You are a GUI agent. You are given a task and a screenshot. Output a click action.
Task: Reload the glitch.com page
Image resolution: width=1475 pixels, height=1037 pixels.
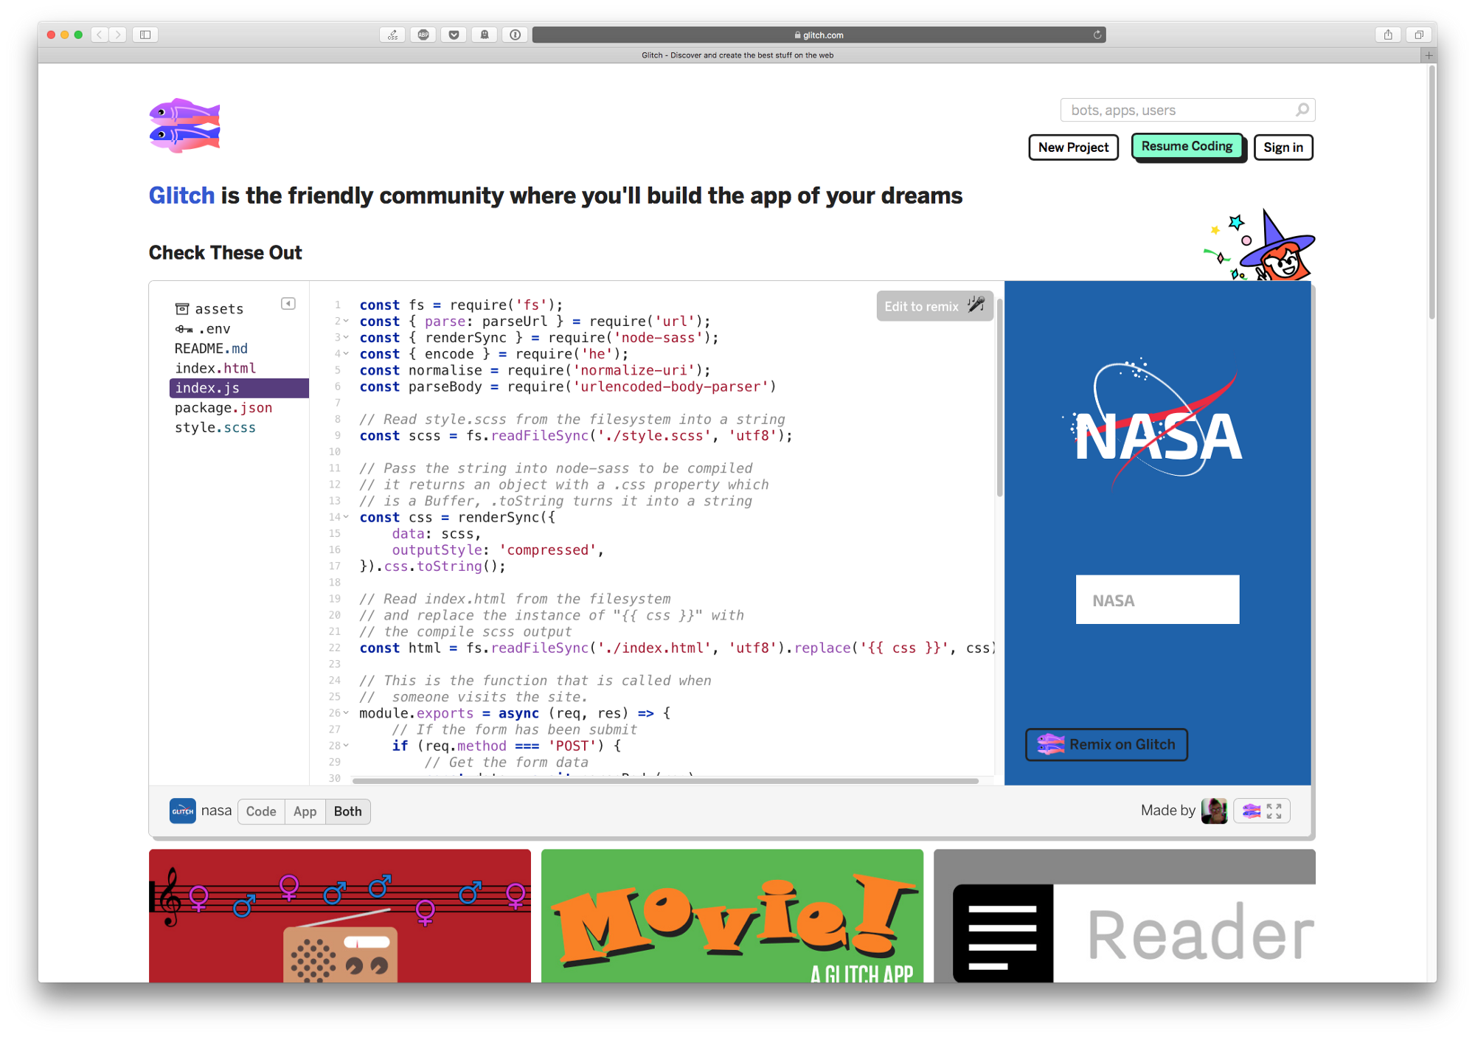click(x=1097, y=35)
